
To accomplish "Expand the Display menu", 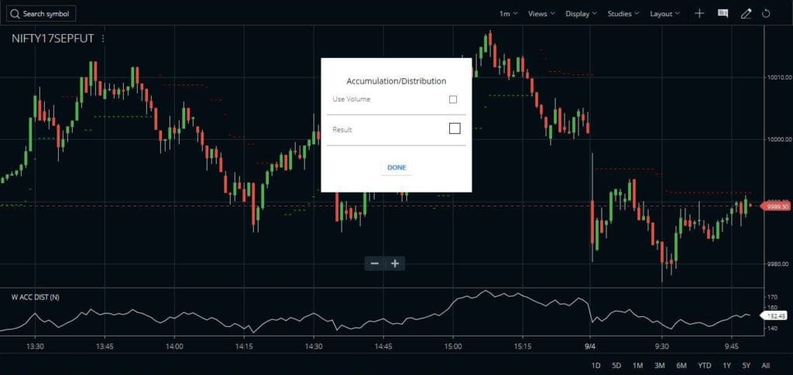I will (581, 14).
